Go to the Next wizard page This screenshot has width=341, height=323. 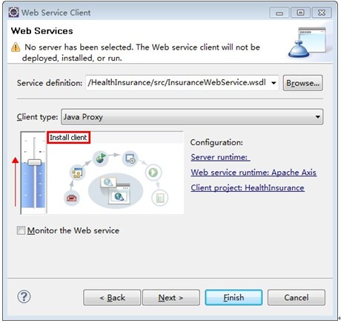pyautogui.click(x=171, y=298)
